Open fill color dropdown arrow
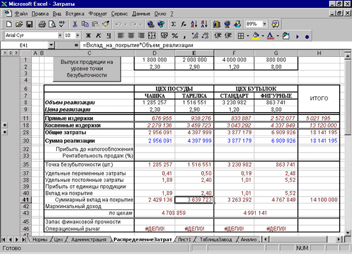 click(x=263, y=35)
